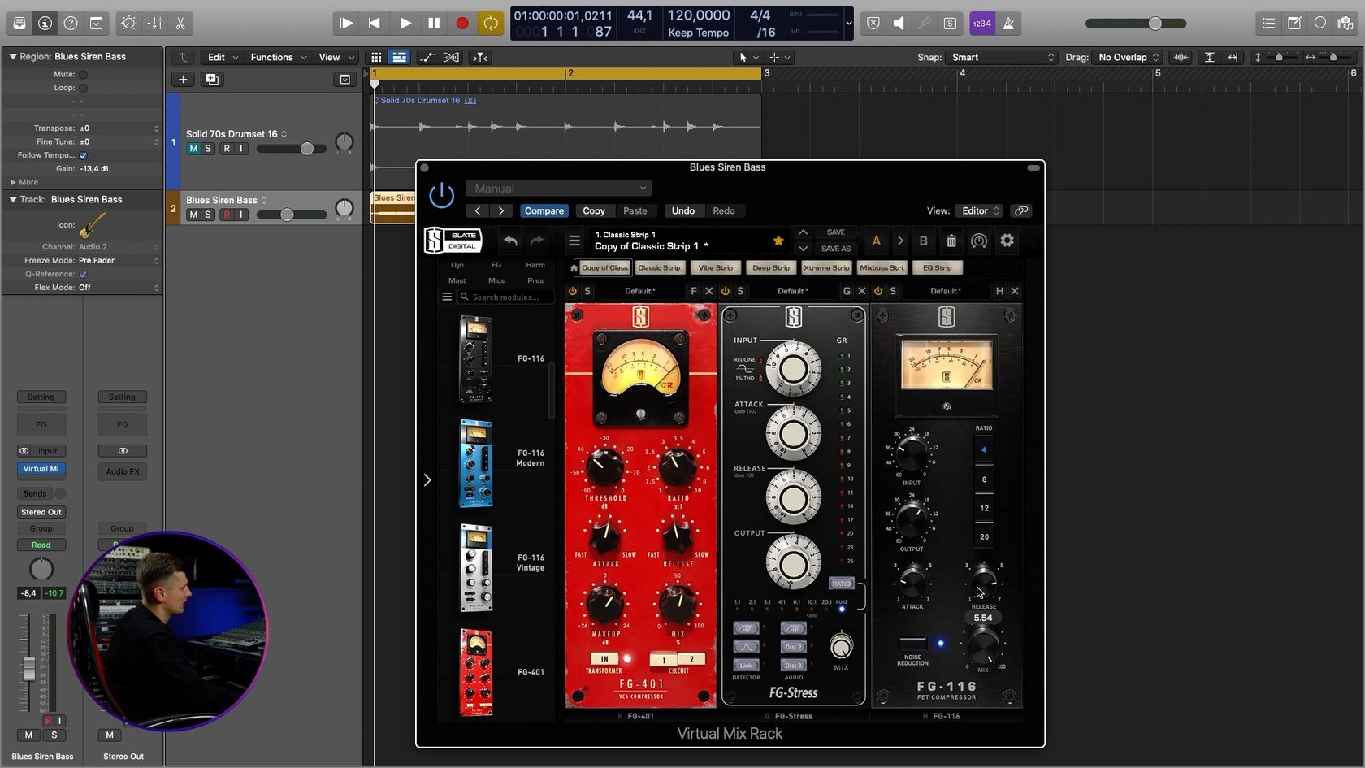
Task: Toggle the IN transformer switch on FG-401
Action: point(604,659)
